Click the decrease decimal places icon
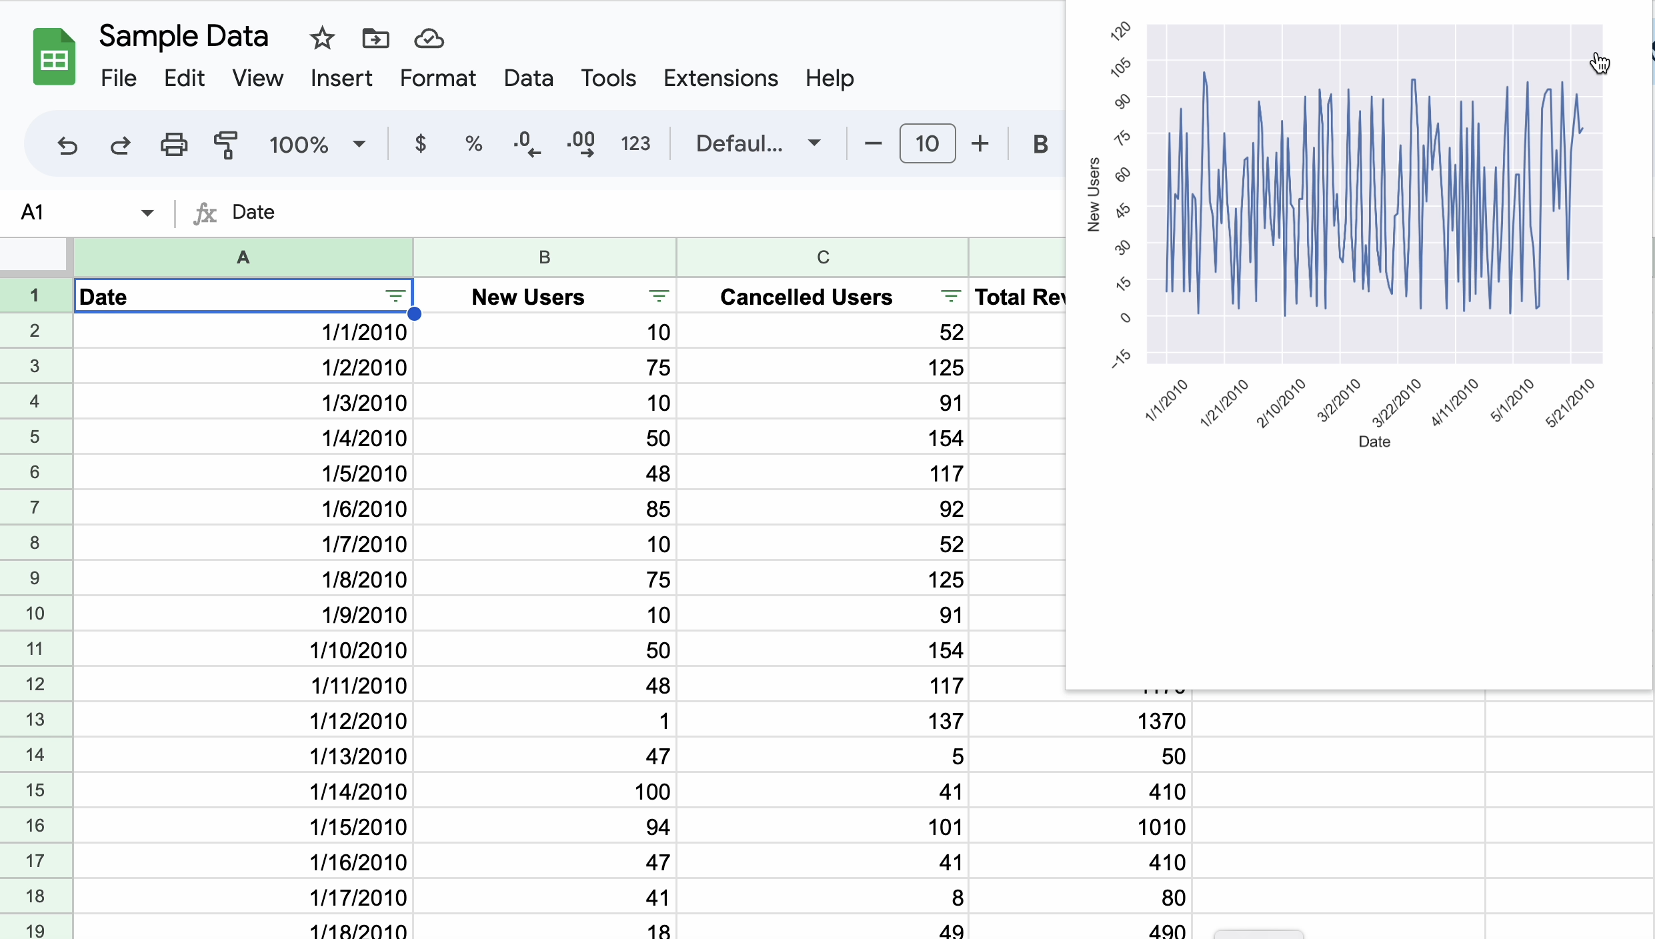1655x939 pixels. pyautogui.click(x=527, y=143)
